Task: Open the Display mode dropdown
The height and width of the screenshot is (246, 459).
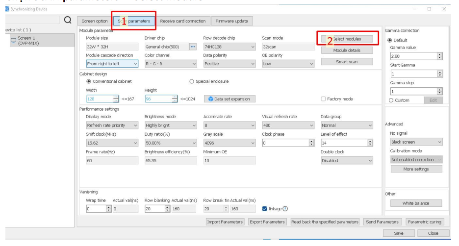Action: [x=112, y=125]
